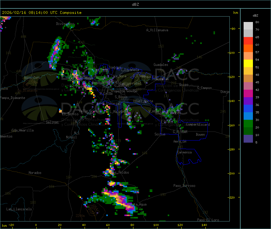Click the Atuel_Norte place label
Image resolution: width=271 pixels, height=229 pixels.
(143, 101)
